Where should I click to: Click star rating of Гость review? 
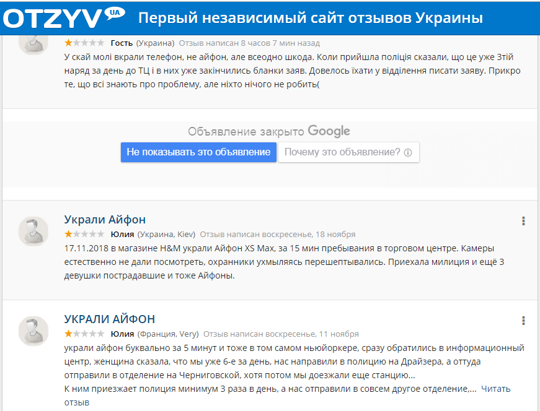(x=84, y=43)
